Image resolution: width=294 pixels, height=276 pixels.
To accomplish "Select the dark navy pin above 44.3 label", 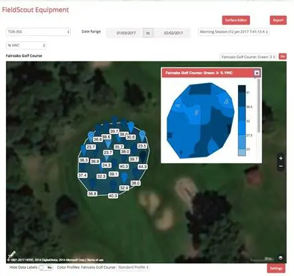I will coord(143,157).
